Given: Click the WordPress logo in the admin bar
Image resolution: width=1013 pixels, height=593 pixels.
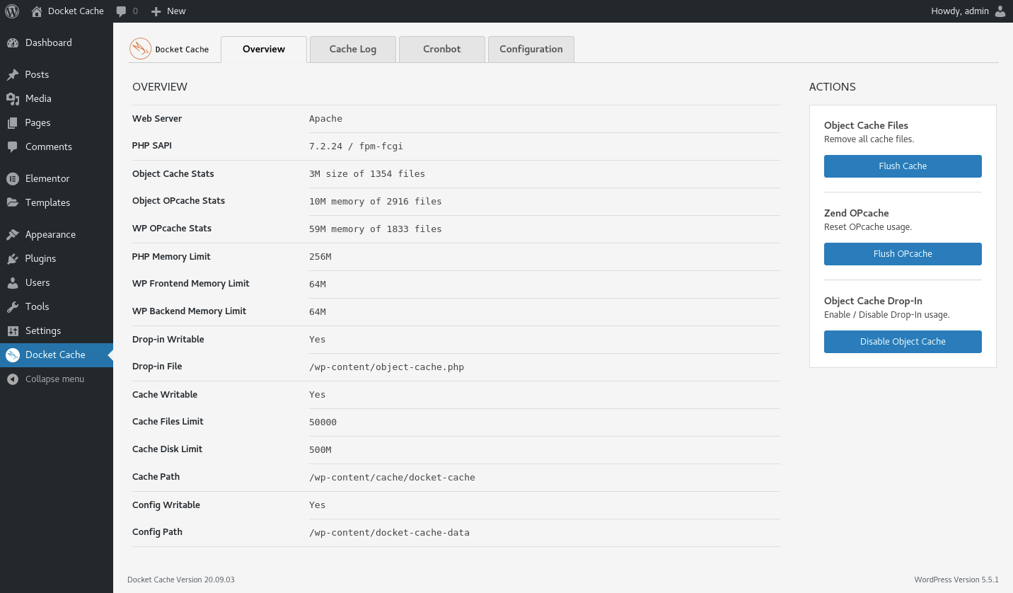Looking at the screenshot, I should pyautogui.click(x=11, y=11).
